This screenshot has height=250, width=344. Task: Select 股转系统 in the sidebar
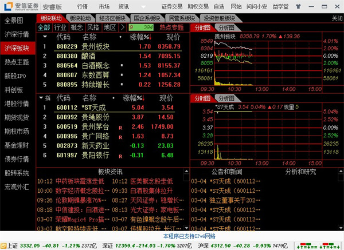tap(17, 173)
